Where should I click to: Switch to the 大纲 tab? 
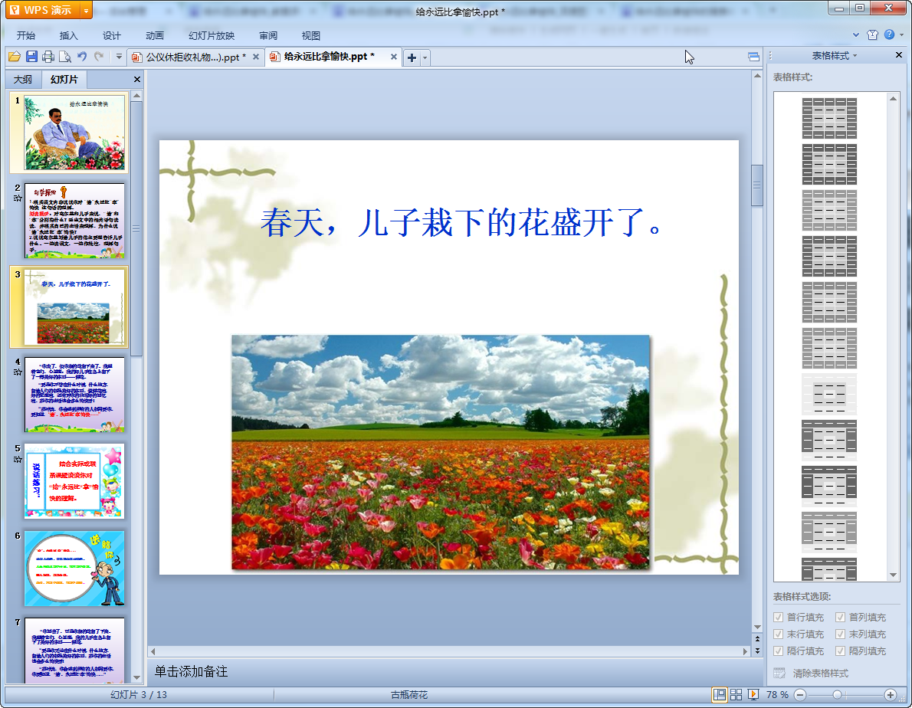click(23, 80)
